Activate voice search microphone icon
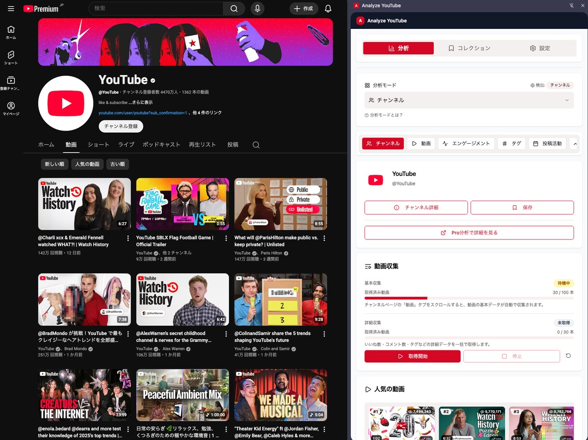The height and width of the screenshot is (440, 588). (x=257, y=9)
